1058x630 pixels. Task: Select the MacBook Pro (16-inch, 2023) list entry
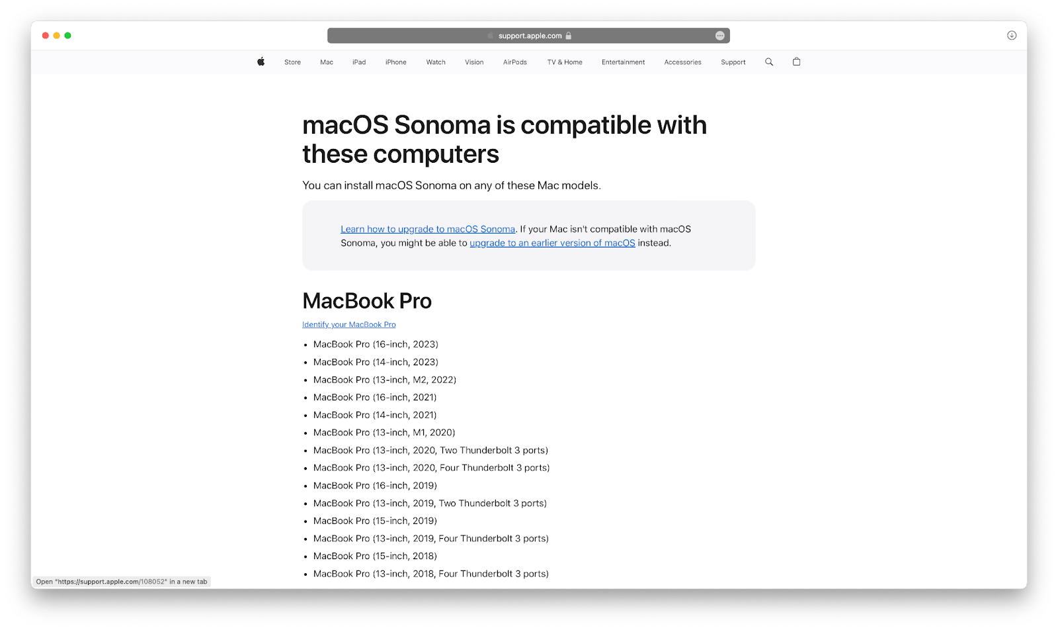pyautogui.click(x=376, y=344)
